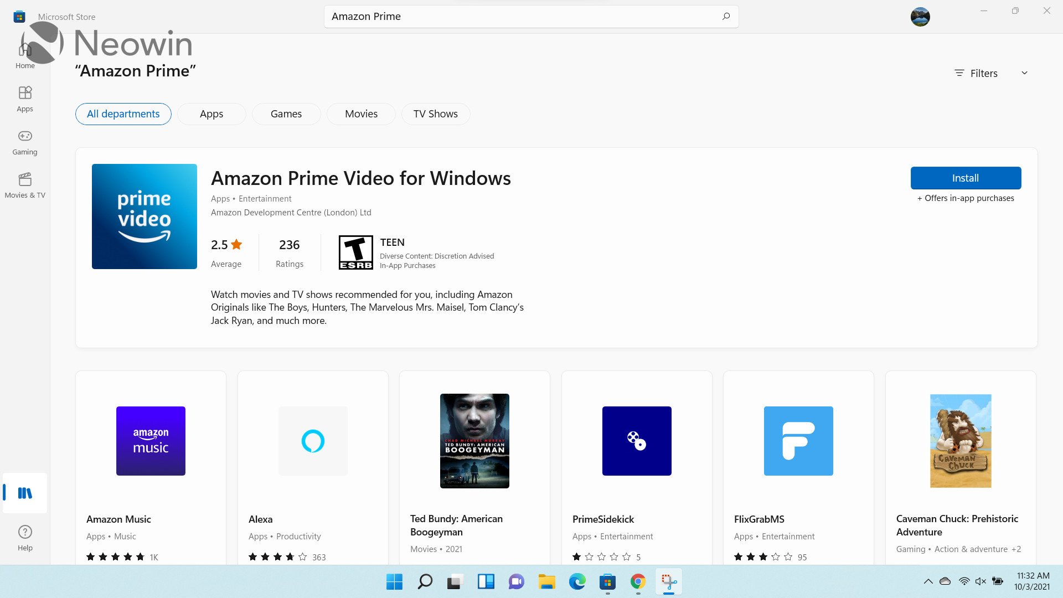This screenshot has width=1063, height=598.
Task: Click the ESRB Teen rating badge
Action: pos(356,252)
